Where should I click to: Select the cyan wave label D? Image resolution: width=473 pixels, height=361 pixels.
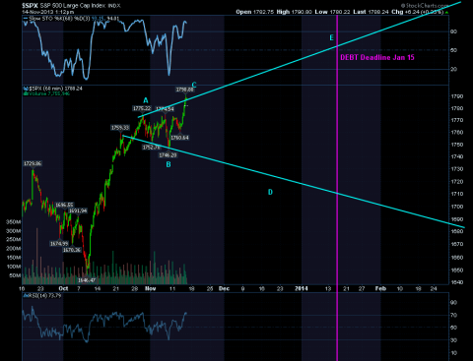click(270, 192)
